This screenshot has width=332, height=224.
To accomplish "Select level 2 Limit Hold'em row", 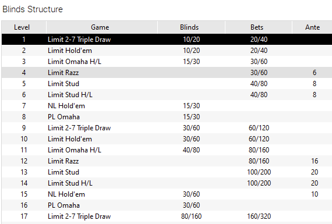I will tap(167, 51).
